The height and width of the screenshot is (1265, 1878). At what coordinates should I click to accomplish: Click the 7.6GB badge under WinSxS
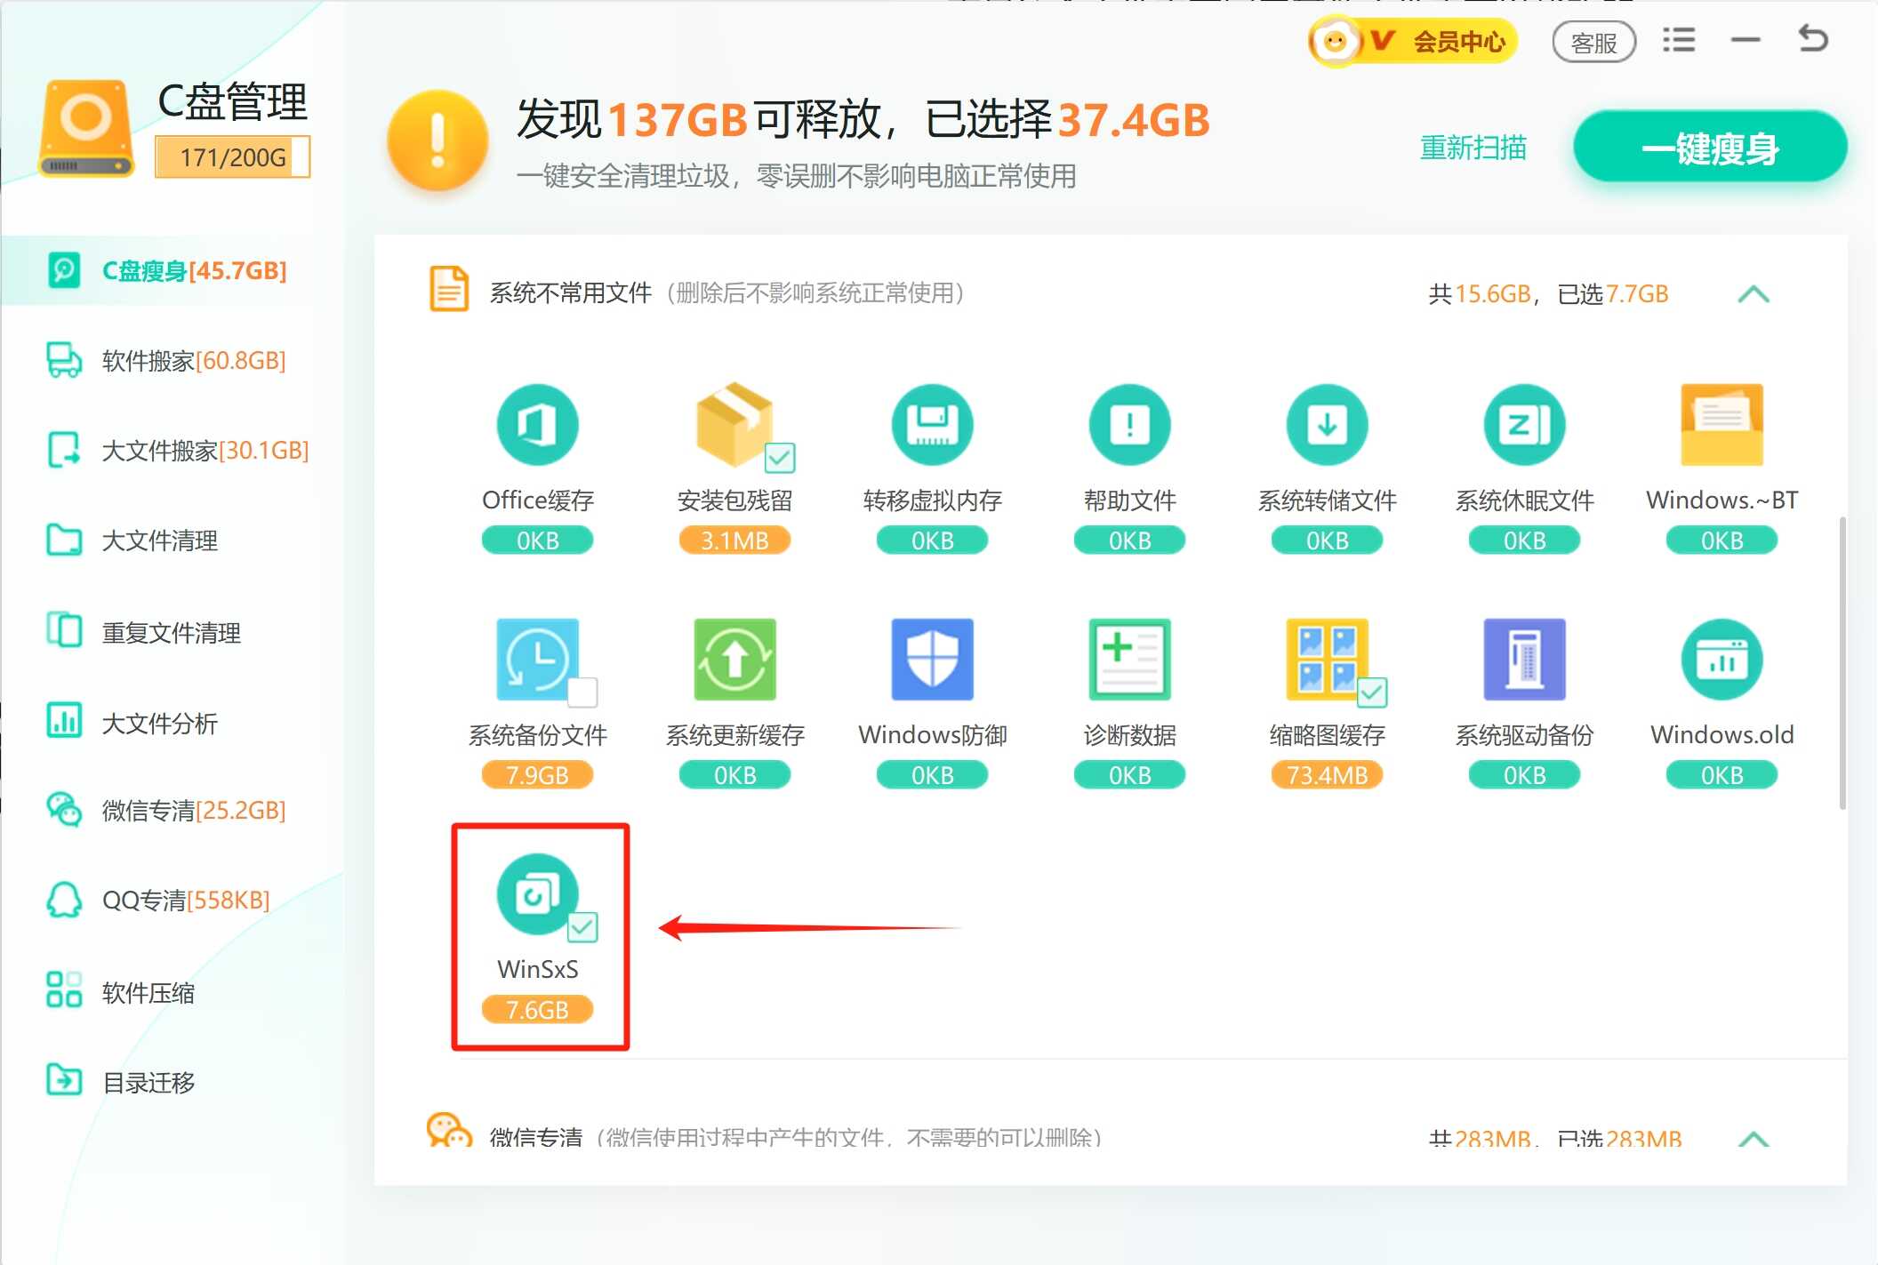537,1010
